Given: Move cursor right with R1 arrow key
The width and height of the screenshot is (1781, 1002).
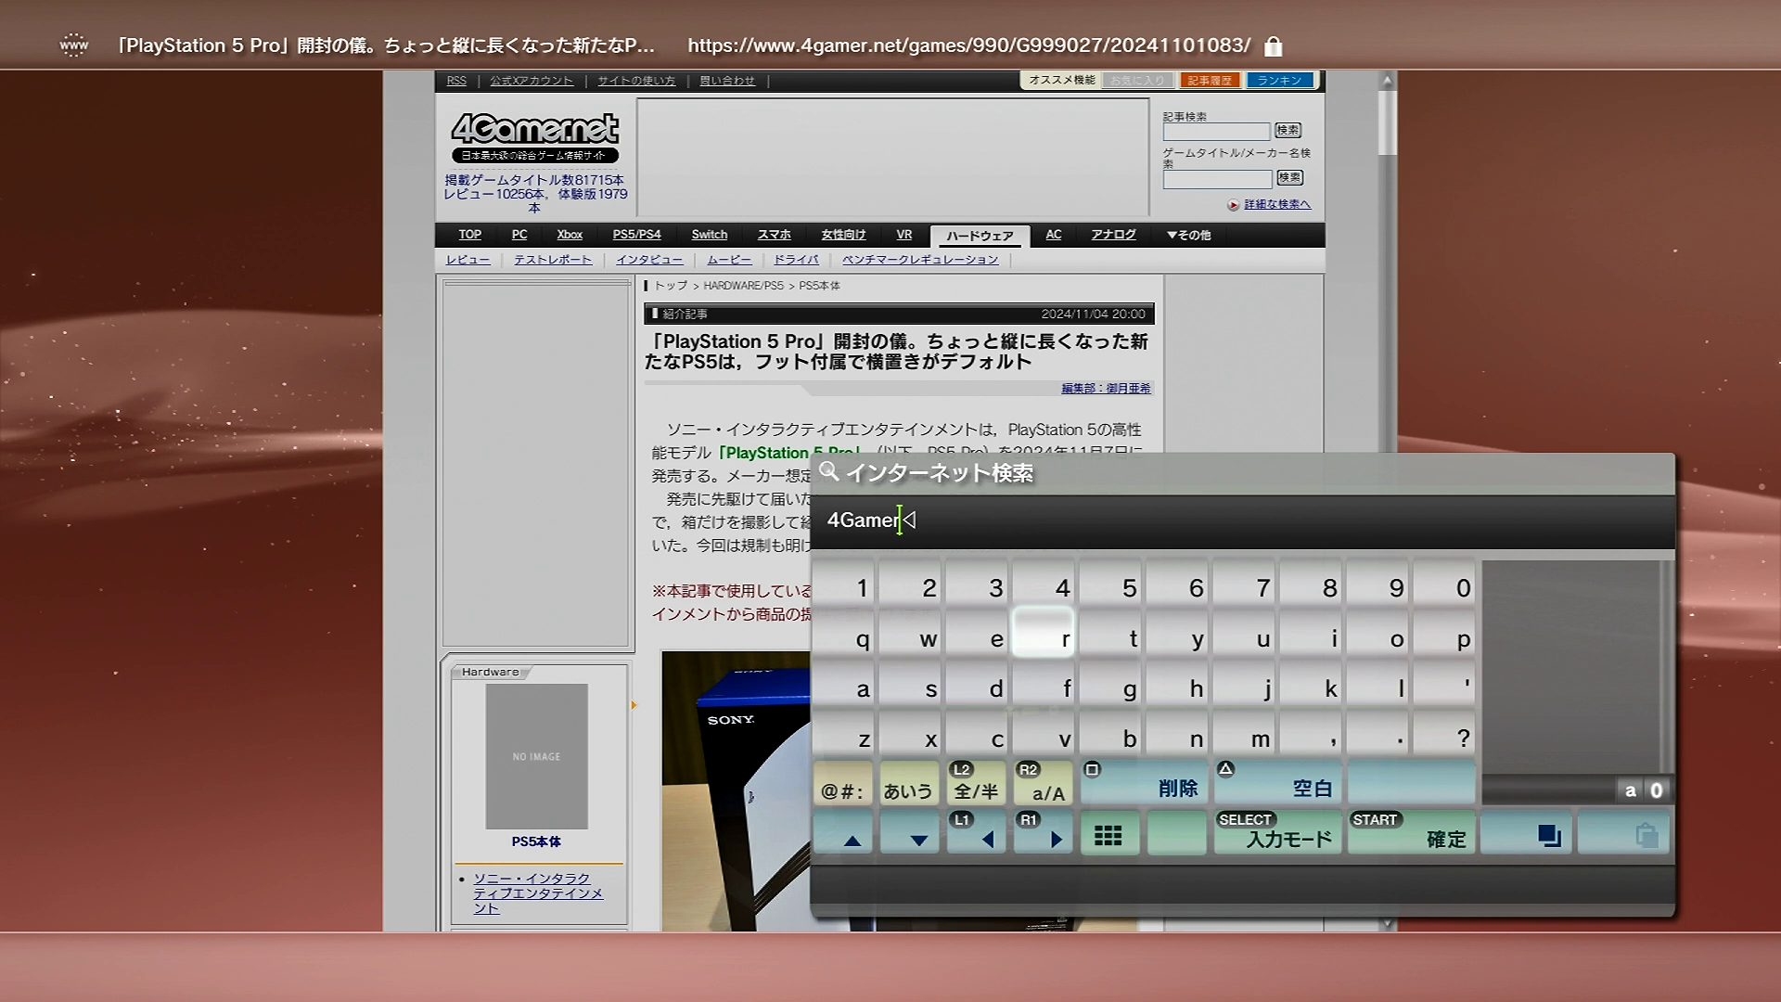Looking at the screenshot, I should [1044, 832].
